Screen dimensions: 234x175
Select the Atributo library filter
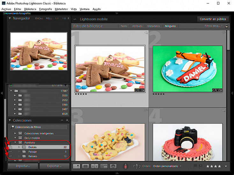click(x=137, y=26)
